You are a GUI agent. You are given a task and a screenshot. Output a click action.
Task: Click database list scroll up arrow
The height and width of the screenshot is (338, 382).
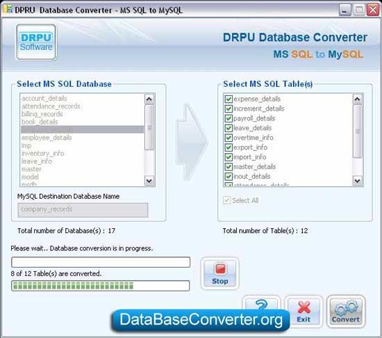pyautogui.click(x=149, y=99)
